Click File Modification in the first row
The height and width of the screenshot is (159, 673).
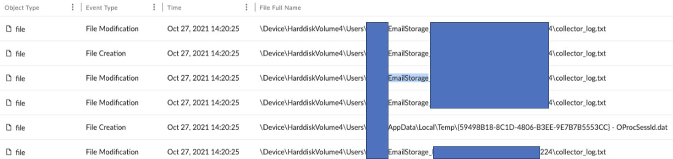112,29
